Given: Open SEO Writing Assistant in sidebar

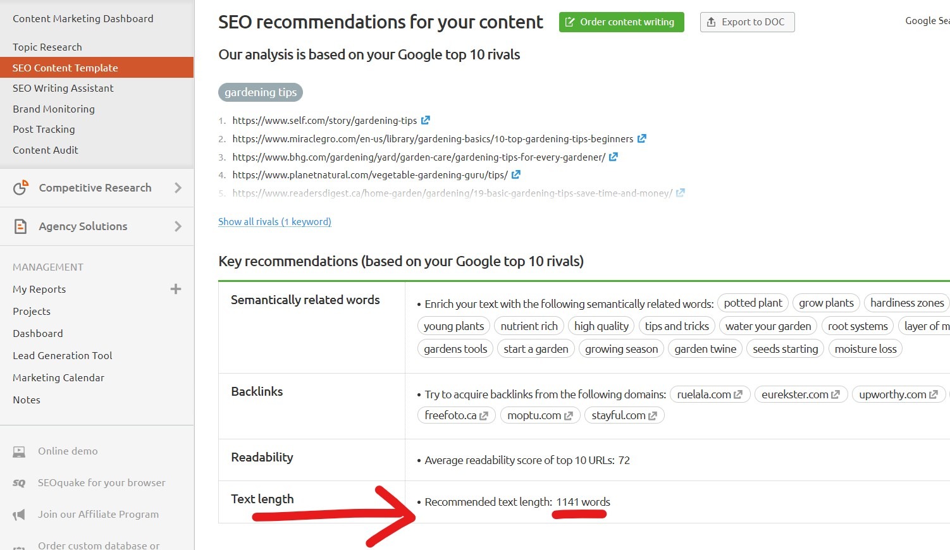Looking at the screenshot, I should [63, 89].
